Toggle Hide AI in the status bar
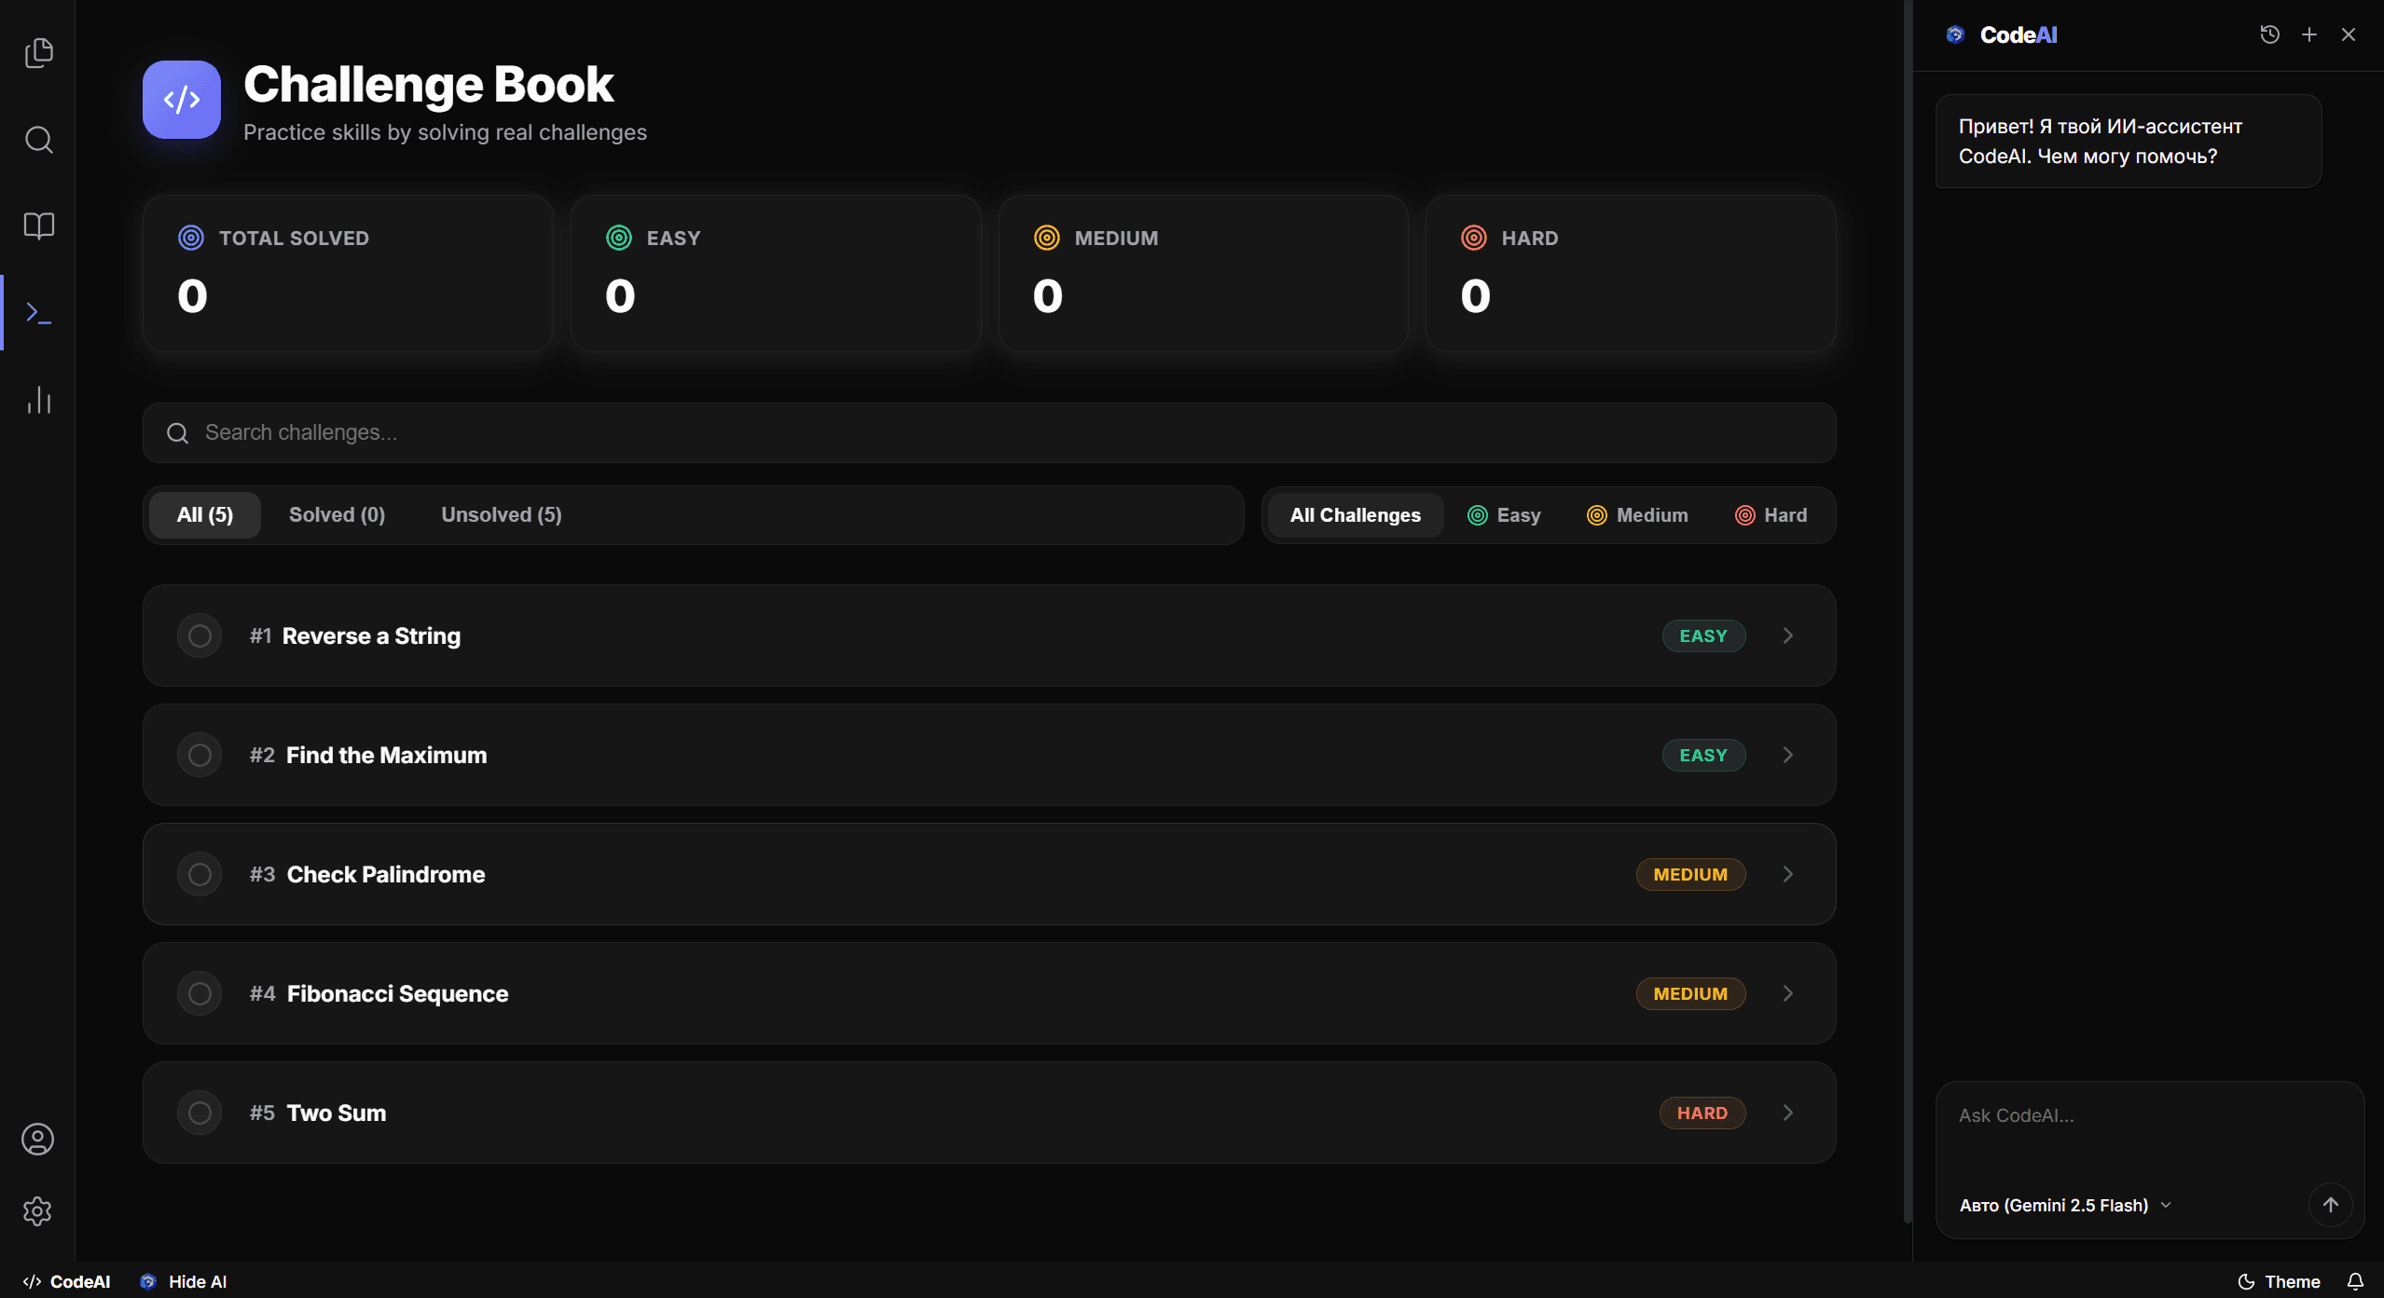Viewport: 2384px width, 1298px height. (184, 1281)
